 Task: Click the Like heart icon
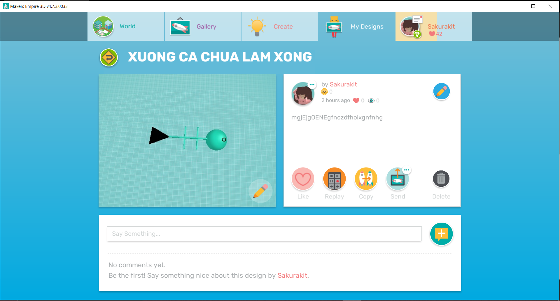pos(303,179)
